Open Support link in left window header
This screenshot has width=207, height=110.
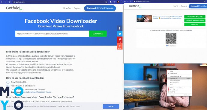pos(78,8)
